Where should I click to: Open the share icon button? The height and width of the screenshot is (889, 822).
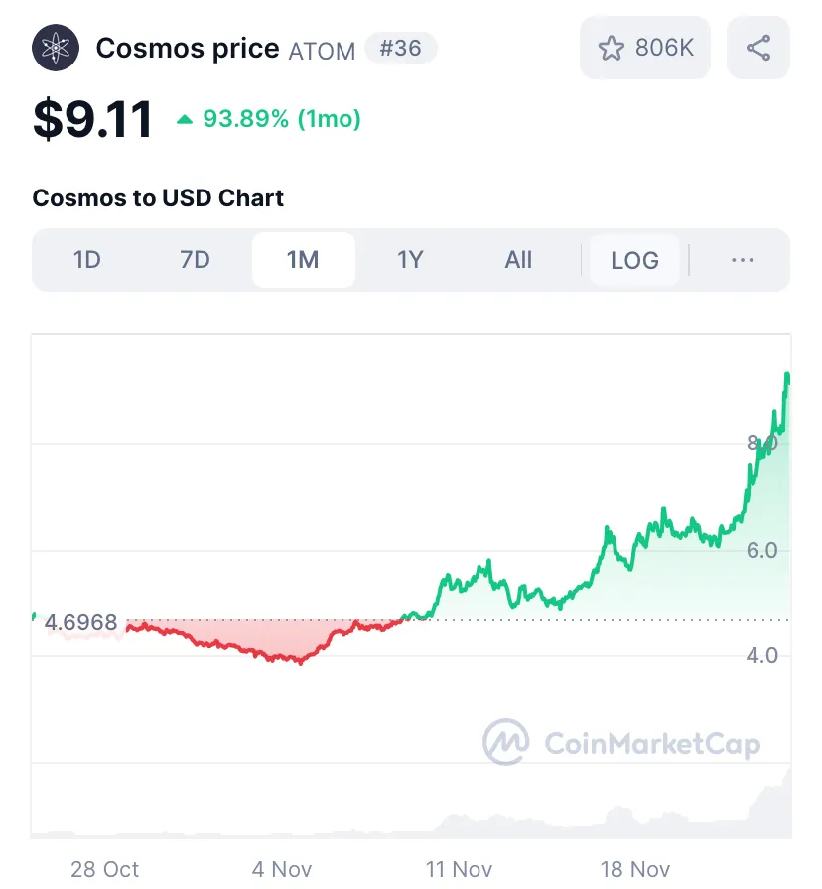757,48
